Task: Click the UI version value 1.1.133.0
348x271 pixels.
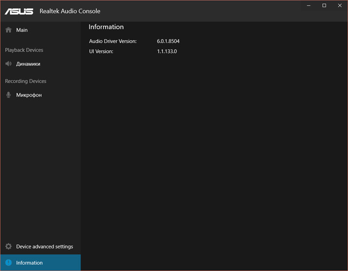Action: (167, 52)
